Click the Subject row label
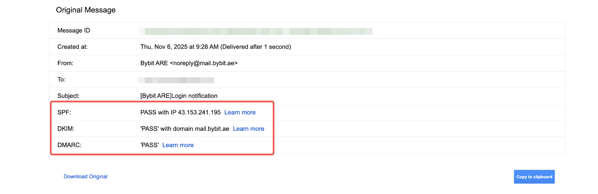Screen dimensions: 598x194 (68, 96)
